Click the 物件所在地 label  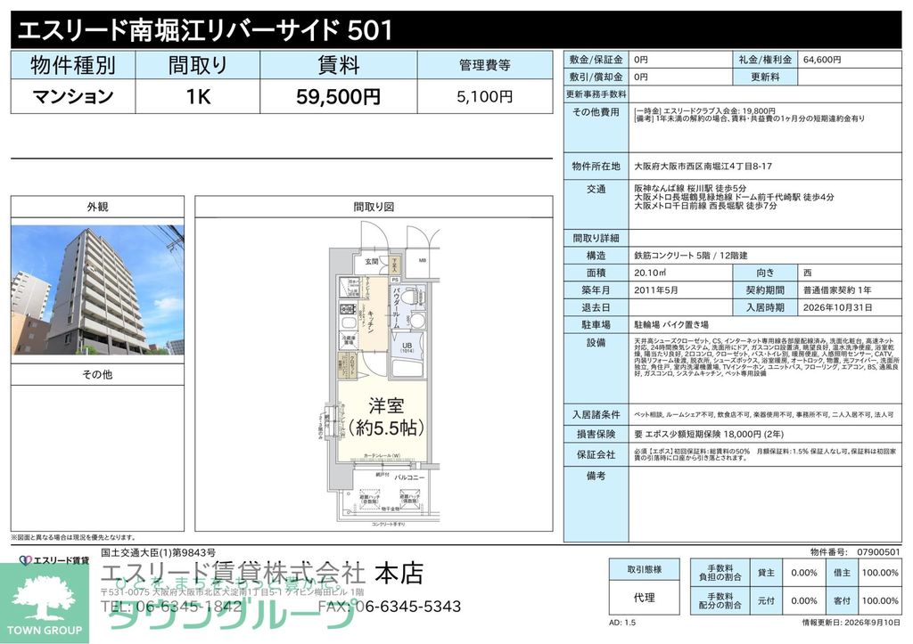596,167
